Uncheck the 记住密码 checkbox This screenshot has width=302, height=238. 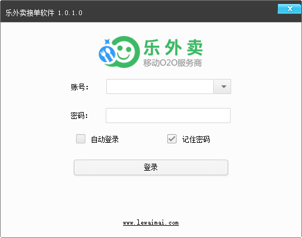click(x=172, y=139)
